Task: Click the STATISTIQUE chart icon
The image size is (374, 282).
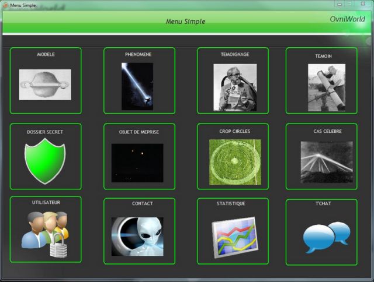Action: [x=235, y=237]
